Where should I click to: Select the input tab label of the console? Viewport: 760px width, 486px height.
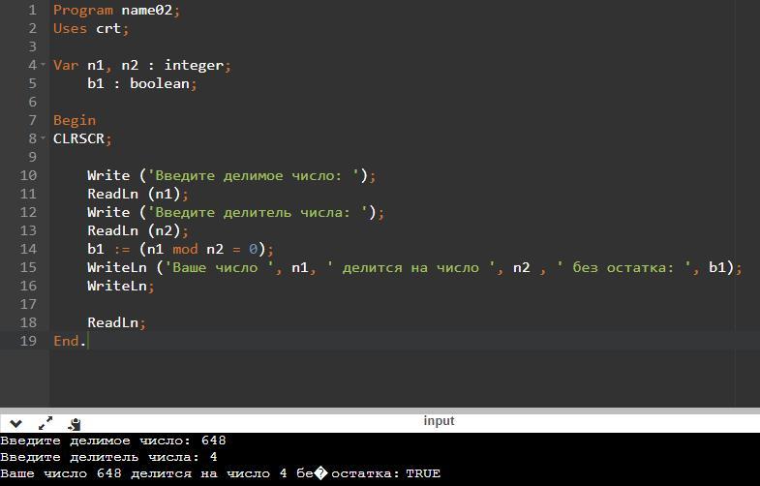[439, 421]
